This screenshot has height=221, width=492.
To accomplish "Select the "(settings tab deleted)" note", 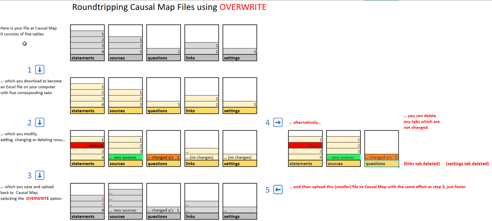I will (x=467, y=163).
